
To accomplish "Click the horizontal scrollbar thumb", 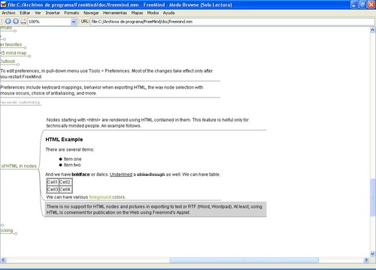I will 244,260.
